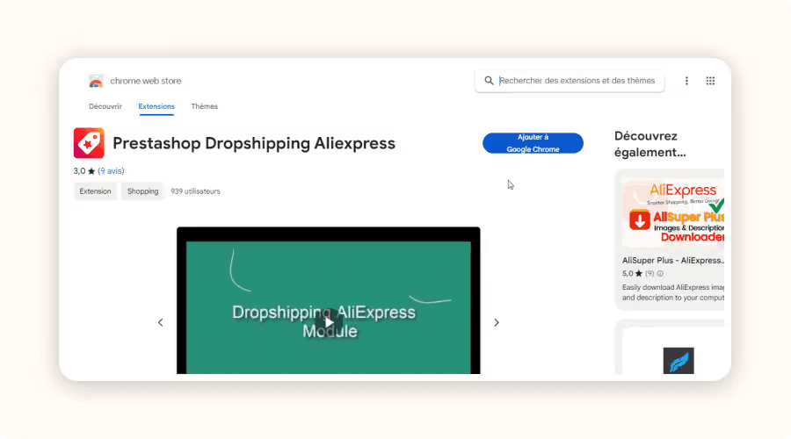Click the Découvrez également heading

coord(649,144)
